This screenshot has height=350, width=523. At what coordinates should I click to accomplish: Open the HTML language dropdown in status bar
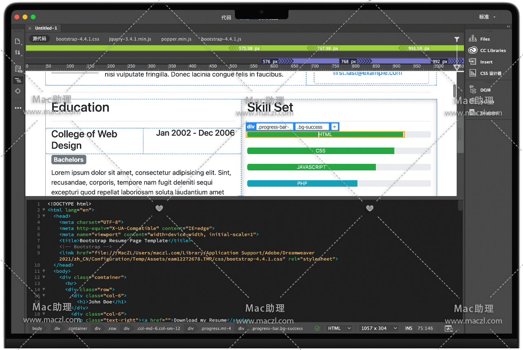[339, 328]
